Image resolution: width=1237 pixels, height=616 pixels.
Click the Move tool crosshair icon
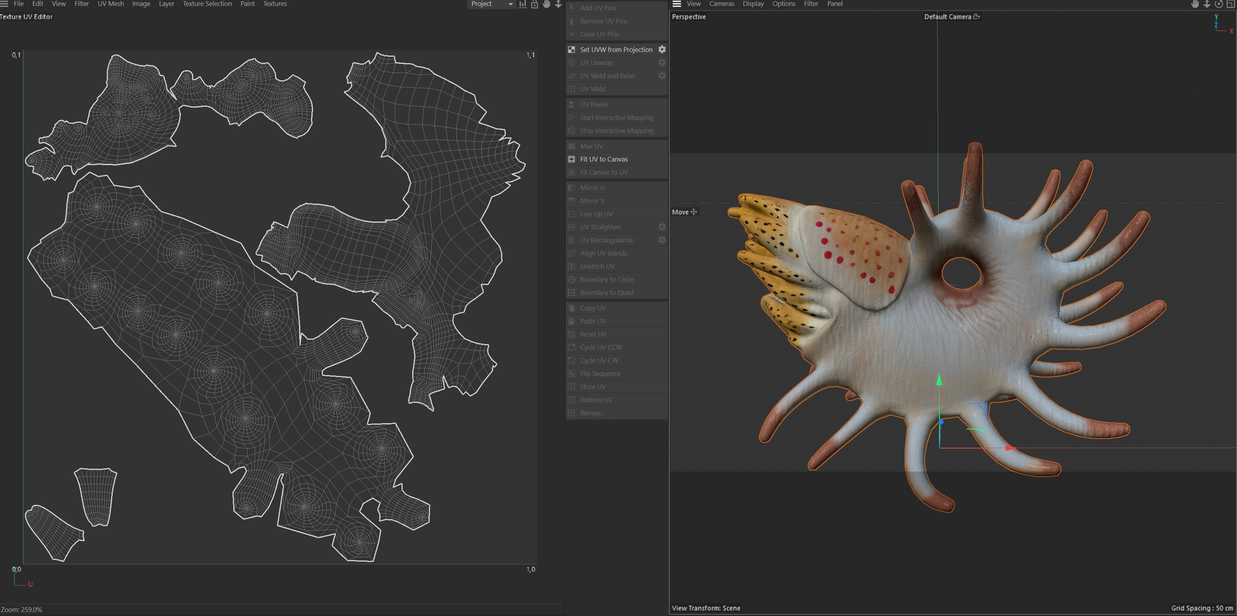[694, 212]
